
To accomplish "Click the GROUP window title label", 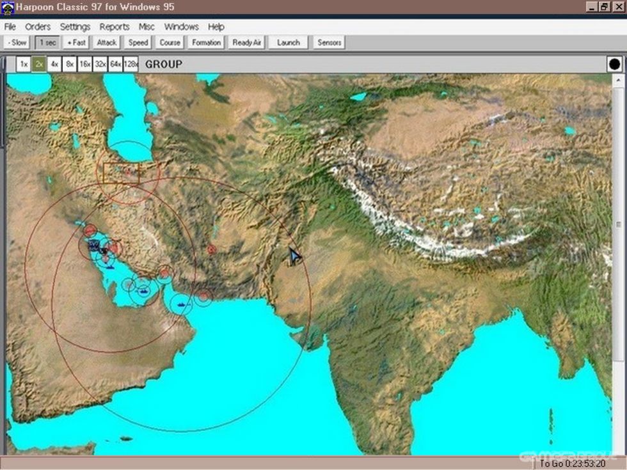I will pyautogui.click(x=164, y=65).
